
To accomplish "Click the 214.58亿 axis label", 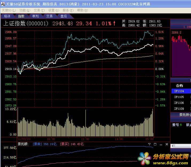I will (x=10, y=157).
